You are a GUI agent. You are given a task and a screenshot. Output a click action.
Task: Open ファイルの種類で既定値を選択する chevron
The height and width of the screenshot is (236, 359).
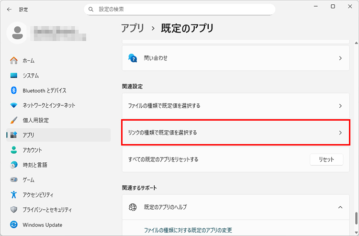click(340, 106)
